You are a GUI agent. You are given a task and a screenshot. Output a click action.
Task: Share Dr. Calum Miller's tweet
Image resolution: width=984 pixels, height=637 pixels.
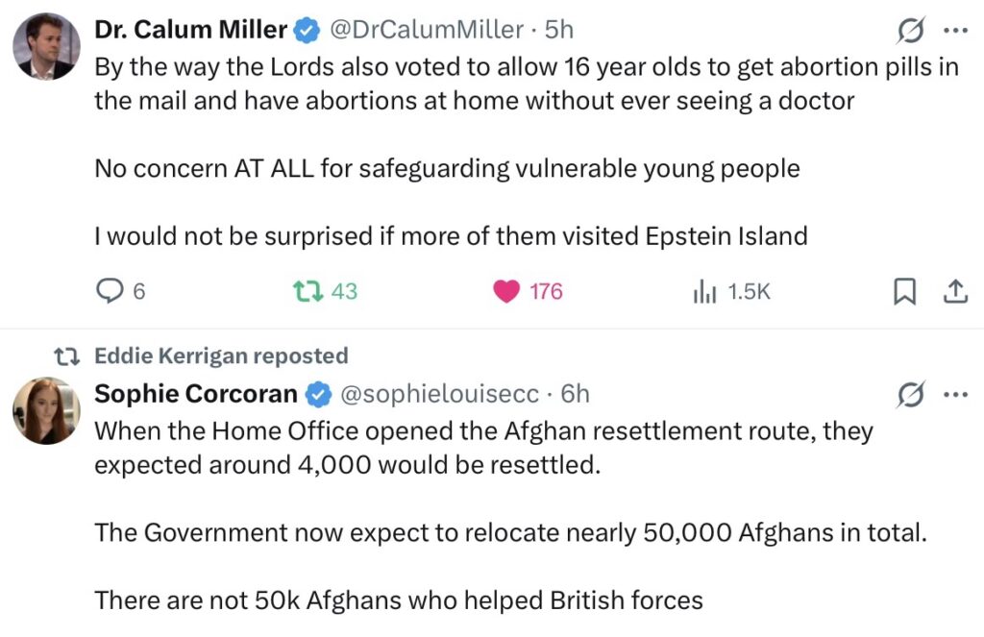coord(954,292)
